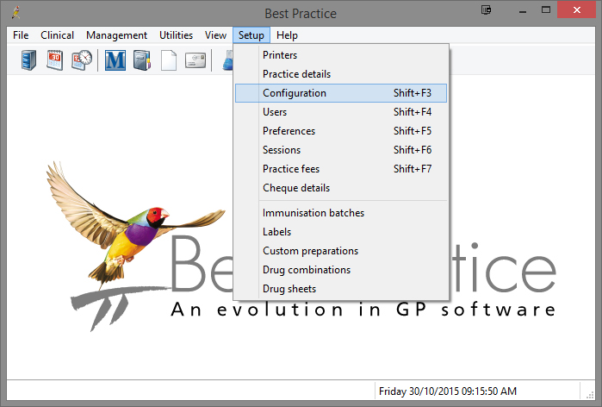602x407 pixels.
Task: Click the blank page toolbar icon
Action: tap(169, 60)
